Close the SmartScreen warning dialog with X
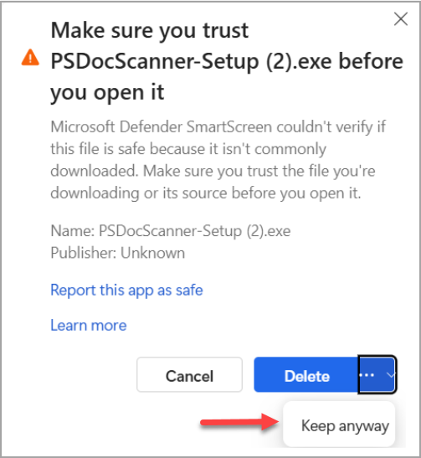This screenshot has height=458, width=421. click(x=401, y=19)
